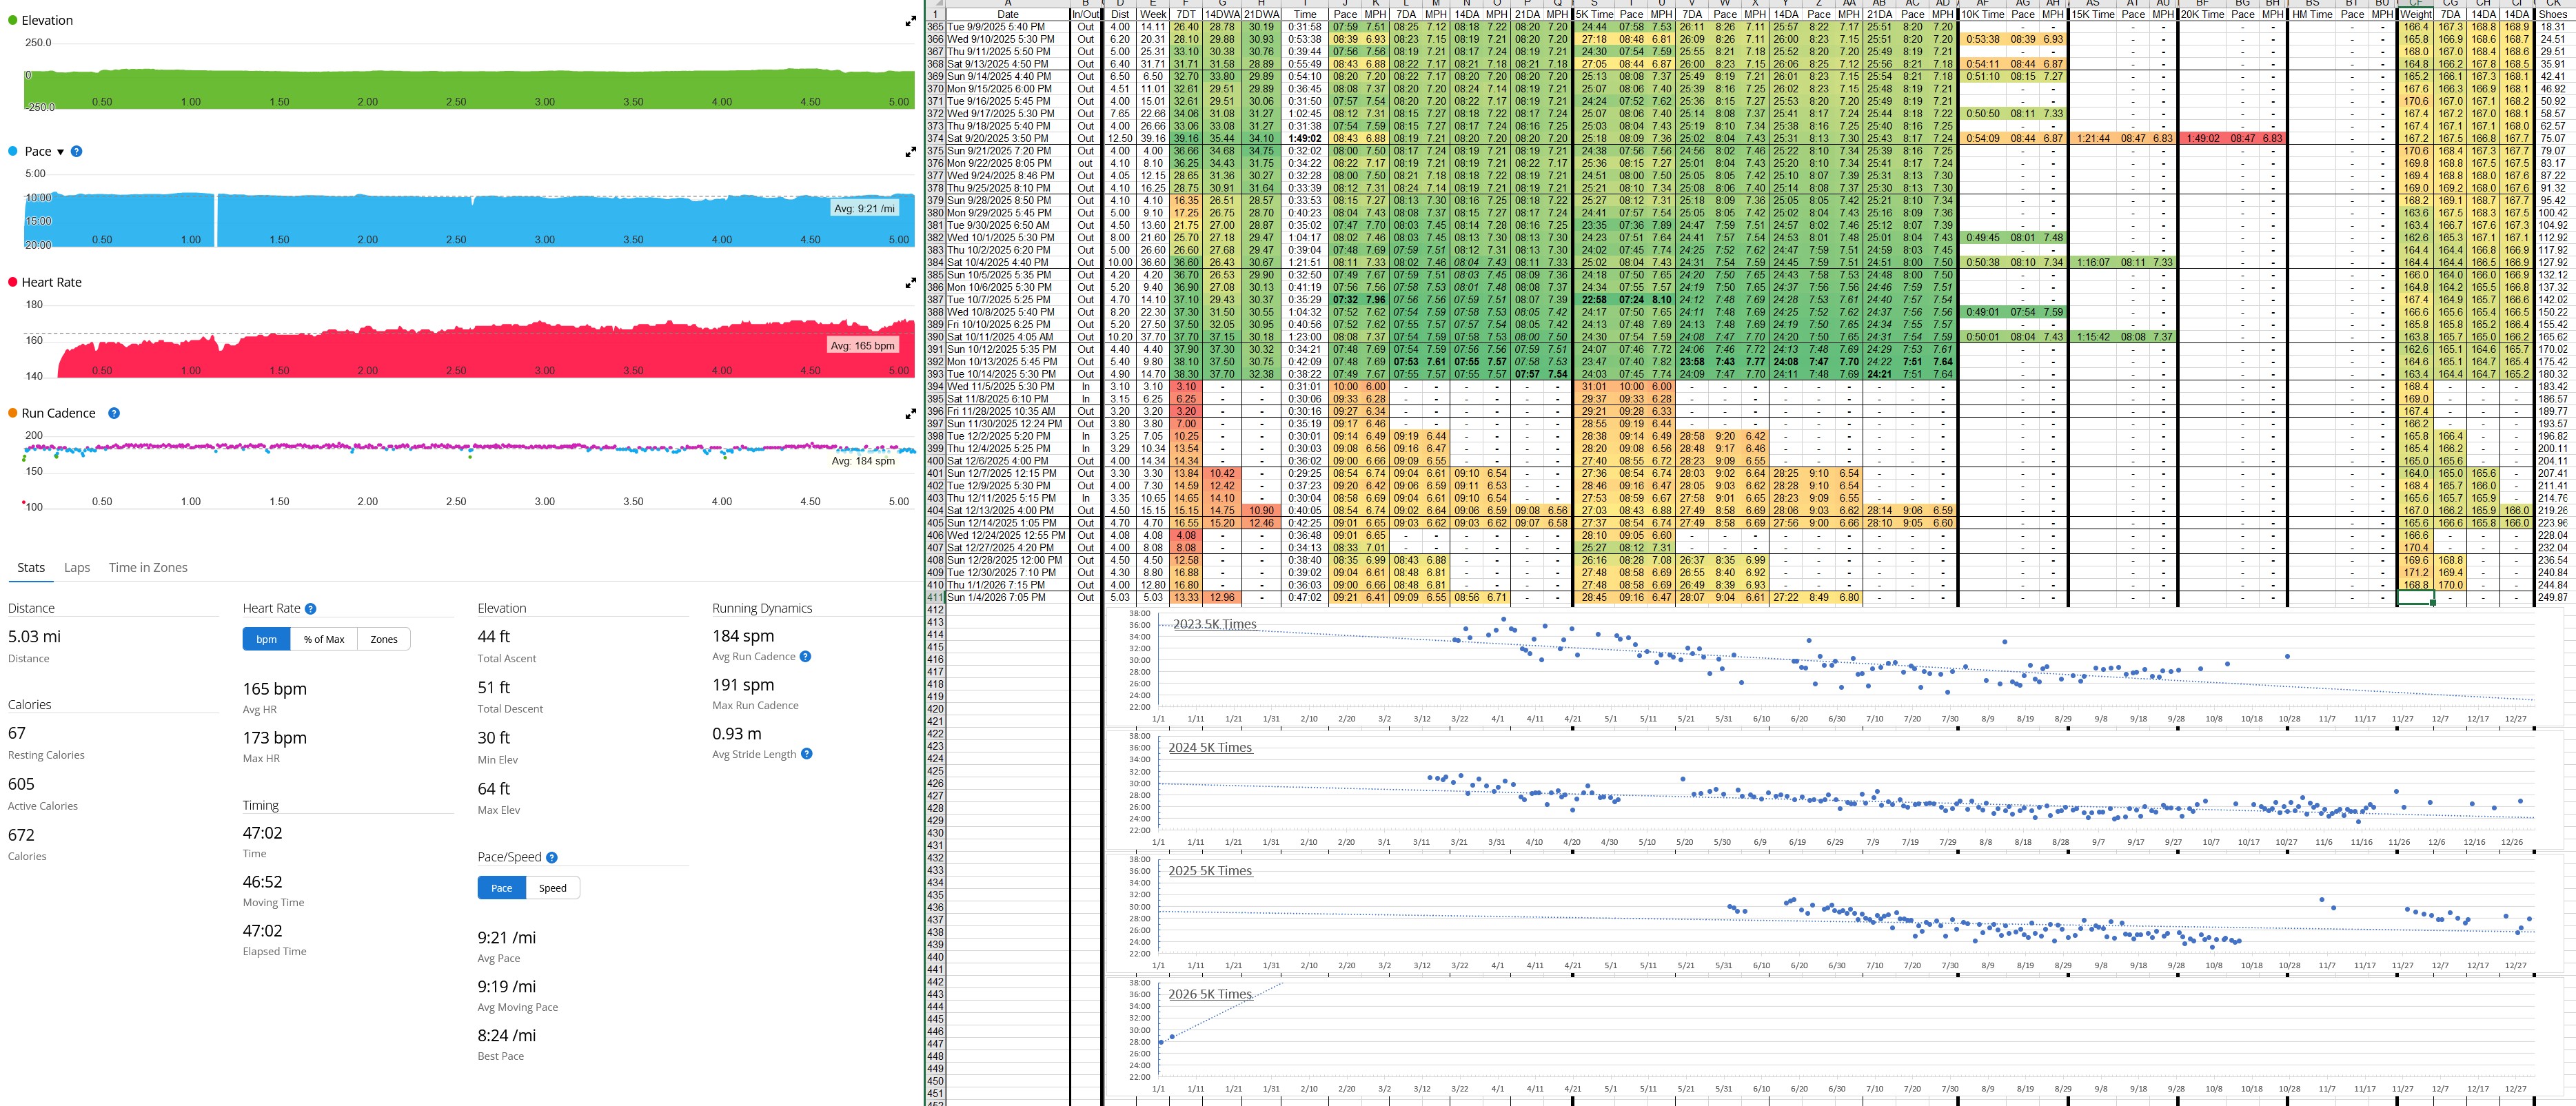Click help icon next to Pace/Speed heading

(x=552, y=857)
